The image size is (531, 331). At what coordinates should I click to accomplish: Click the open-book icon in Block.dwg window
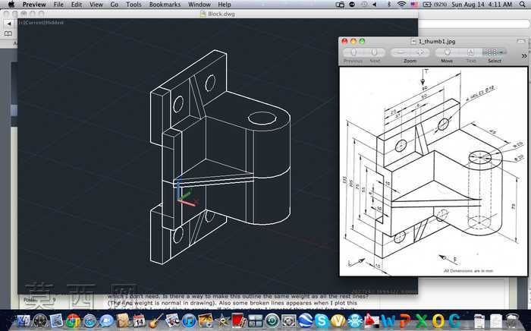pos(8,33)
